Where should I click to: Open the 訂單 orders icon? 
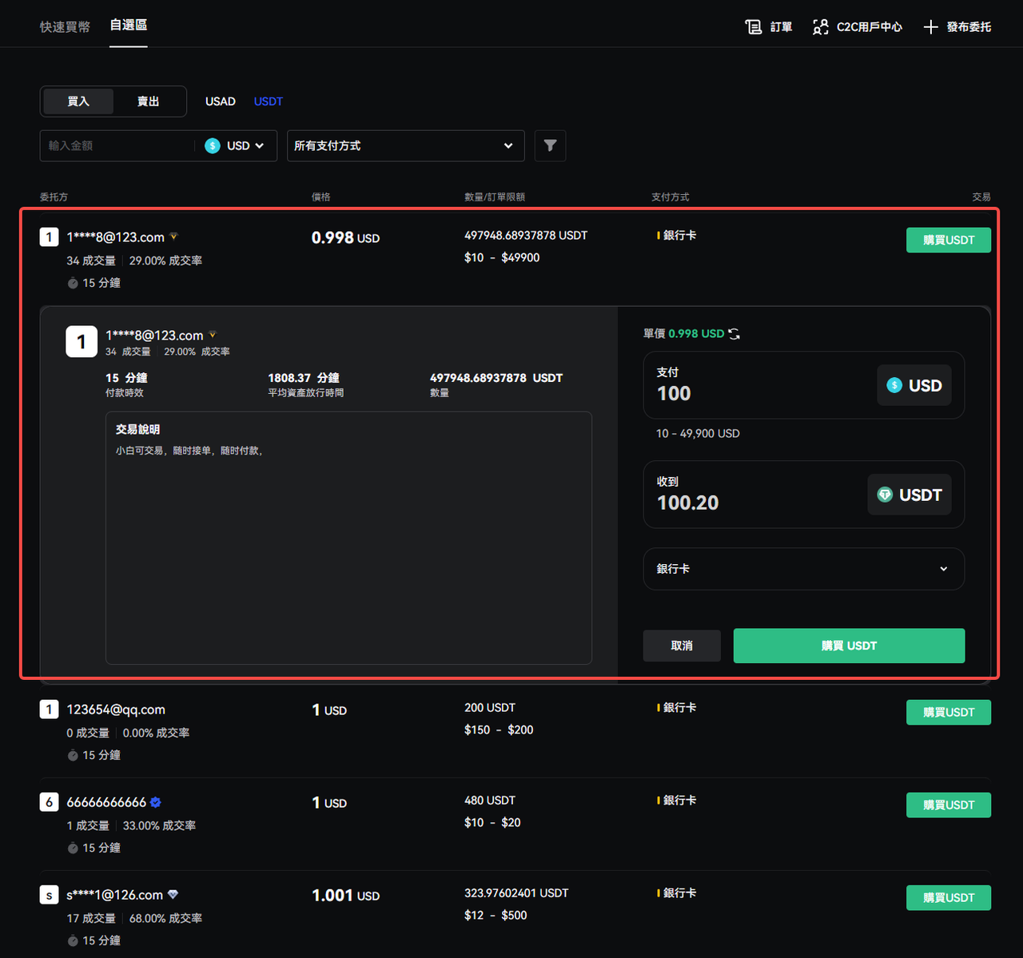(753, 27)
